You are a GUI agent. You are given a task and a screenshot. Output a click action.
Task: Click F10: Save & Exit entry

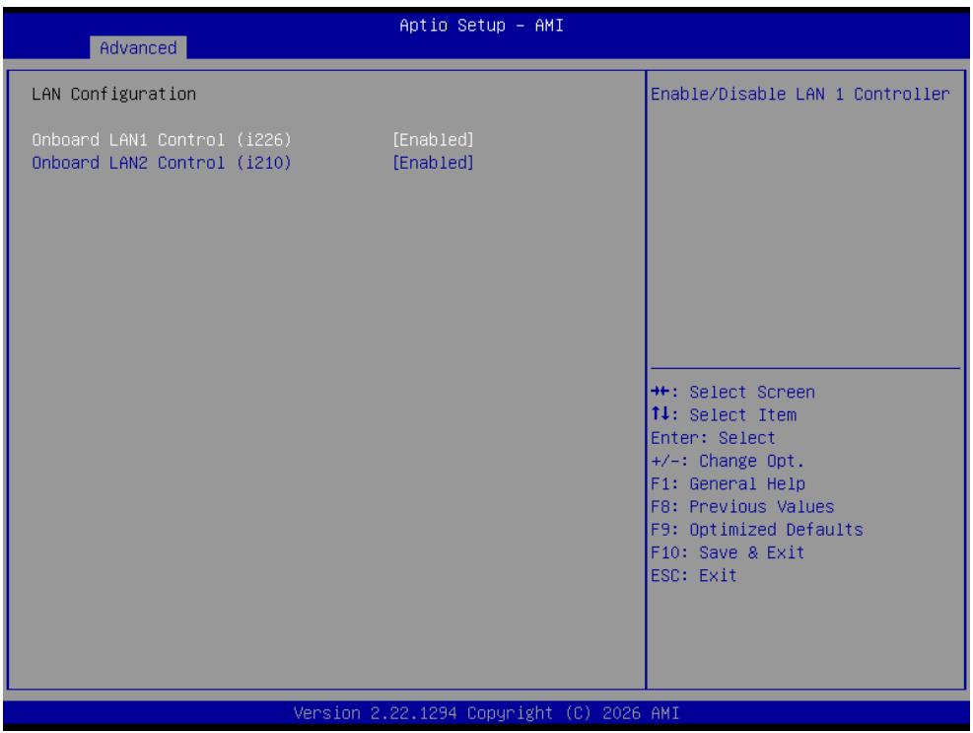coord(728,552)
